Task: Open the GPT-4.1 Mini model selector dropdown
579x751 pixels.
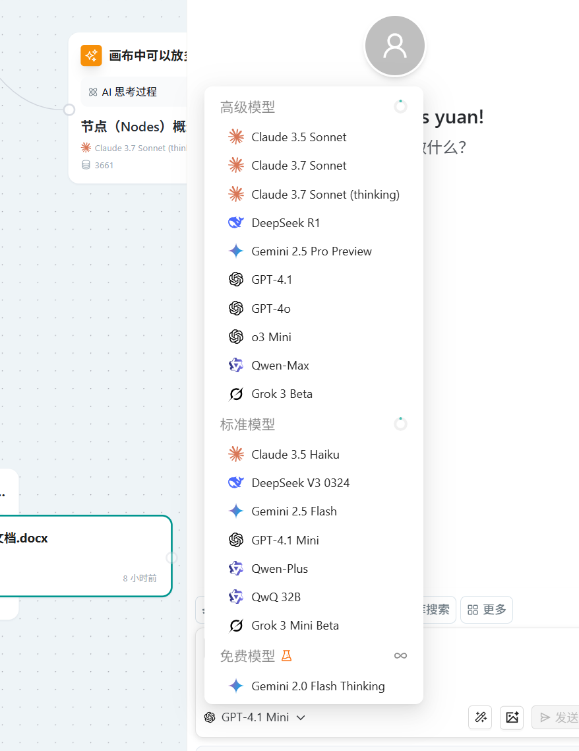Action: coord(255,717)
